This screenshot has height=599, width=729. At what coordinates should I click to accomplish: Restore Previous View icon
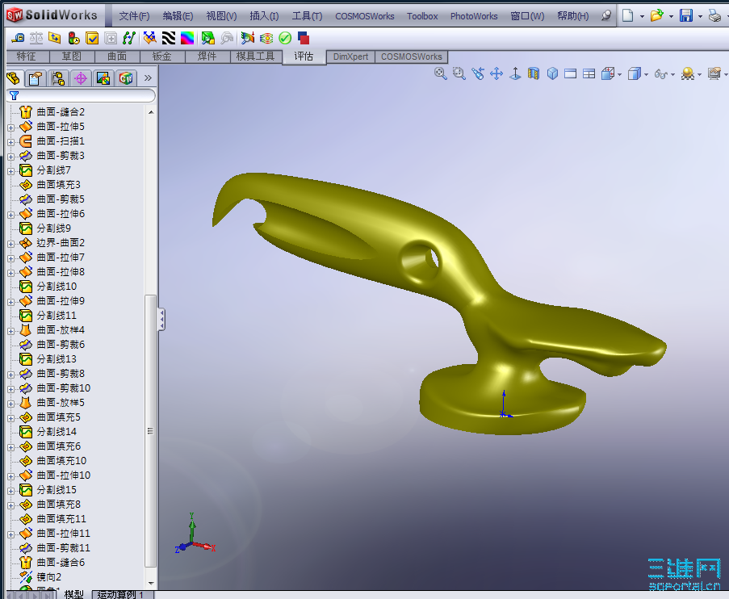click(477, 73)
